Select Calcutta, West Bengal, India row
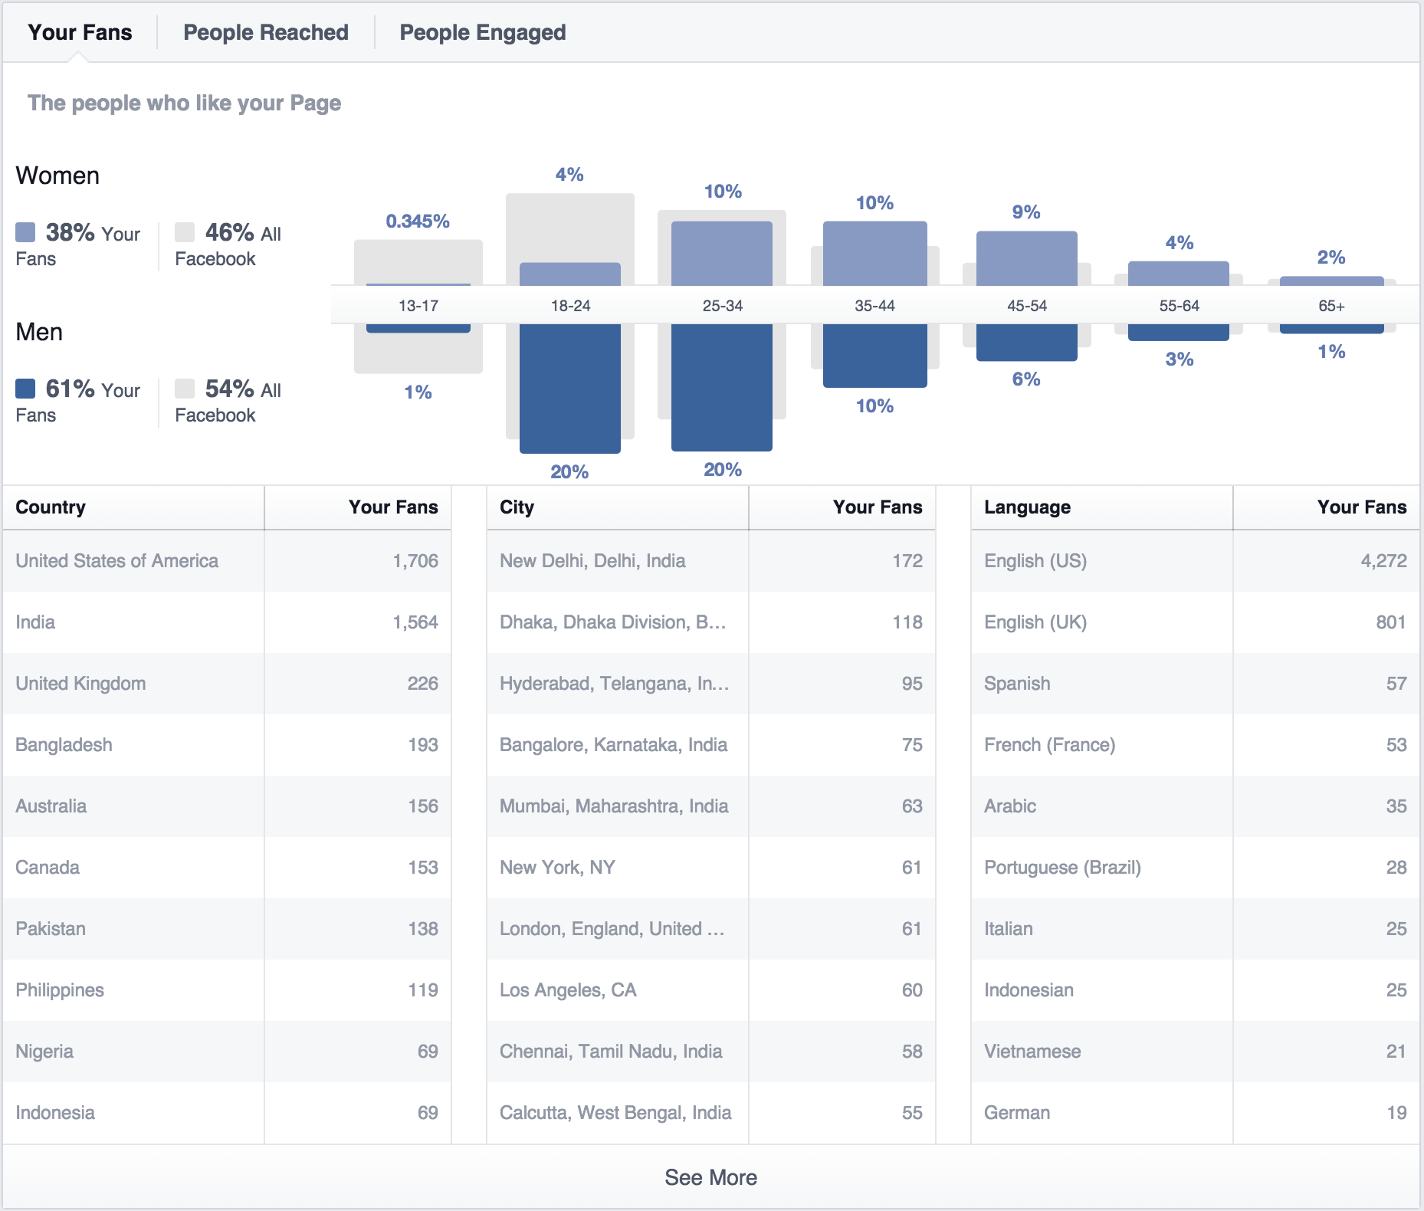1424x1211 pixels. 711,1113
